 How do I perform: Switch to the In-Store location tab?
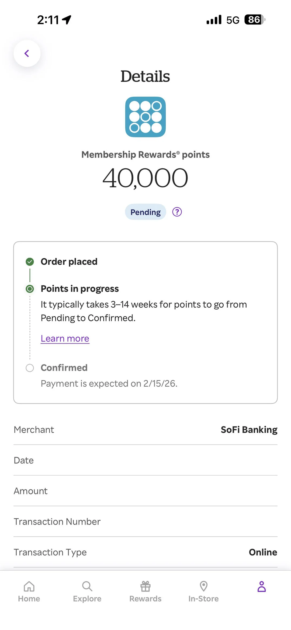(203, 591)
